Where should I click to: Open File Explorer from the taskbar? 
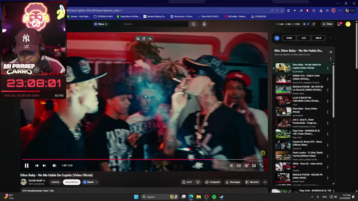(x=199, y=197)
